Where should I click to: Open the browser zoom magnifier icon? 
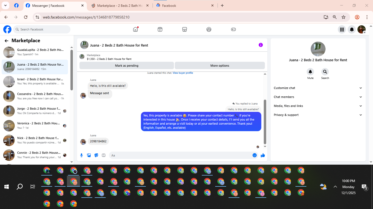coord(335,17)
